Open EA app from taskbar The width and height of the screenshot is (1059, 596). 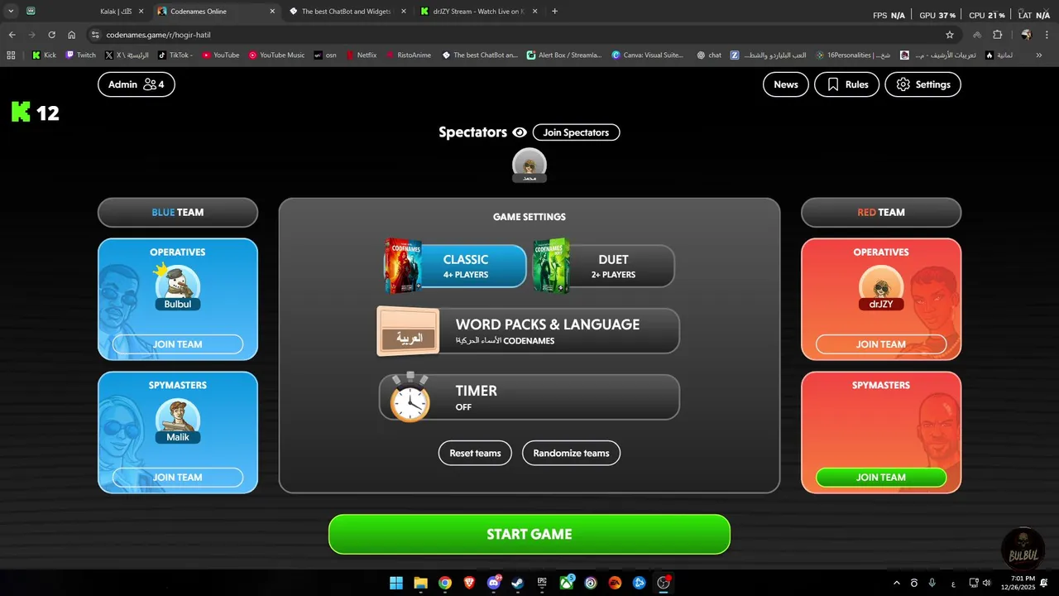(615, 583)
